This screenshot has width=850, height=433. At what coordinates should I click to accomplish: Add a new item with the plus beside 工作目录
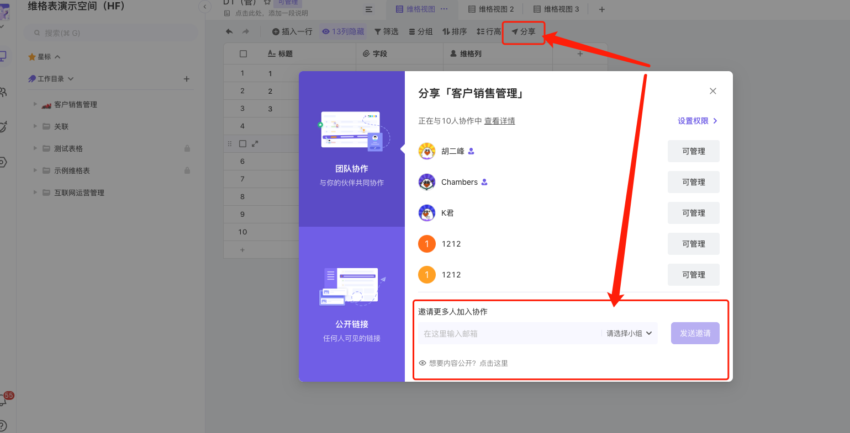click(x=187, y=79)
